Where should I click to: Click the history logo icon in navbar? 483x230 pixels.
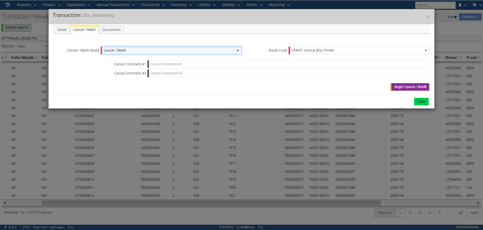tap(8, 5)
